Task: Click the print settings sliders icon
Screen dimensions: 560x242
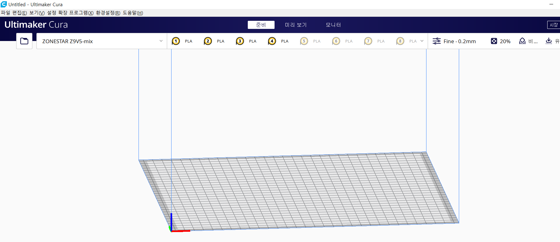Action: (437, 41)
